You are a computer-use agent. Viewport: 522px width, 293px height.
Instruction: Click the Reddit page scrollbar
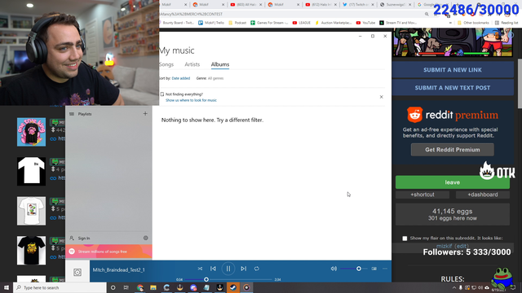(x=520, y=83)
